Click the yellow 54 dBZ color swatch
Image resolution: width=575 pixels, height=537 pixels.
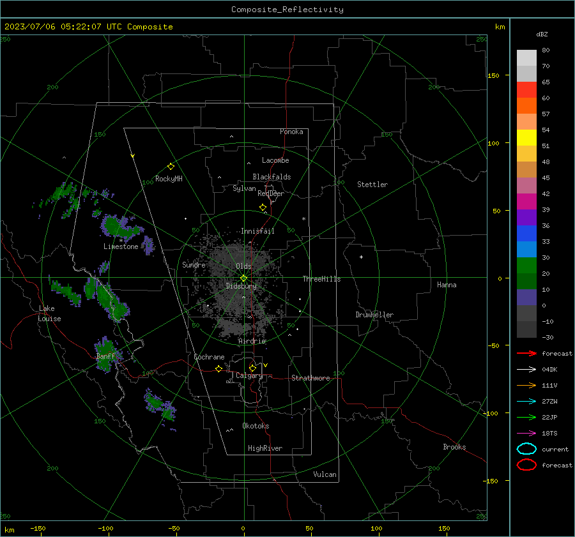coord(526,138)
